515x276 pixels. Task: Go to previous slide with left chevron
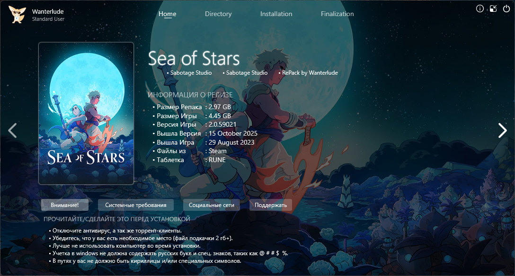[12, 130]
